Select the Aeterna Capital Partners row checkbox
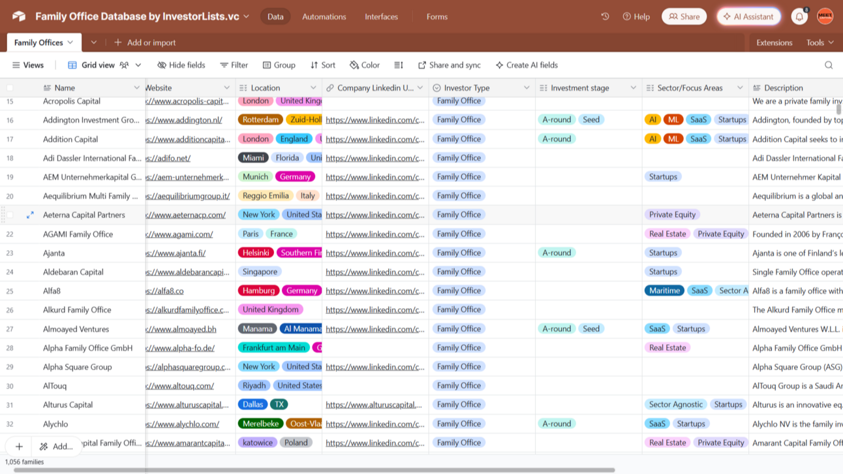The height and width of the screenshot is (474, 843). tap(10, 215)
